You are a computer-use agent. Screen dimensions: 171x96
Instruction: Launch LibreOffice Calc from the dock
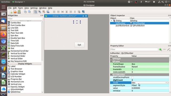(3, 82)
